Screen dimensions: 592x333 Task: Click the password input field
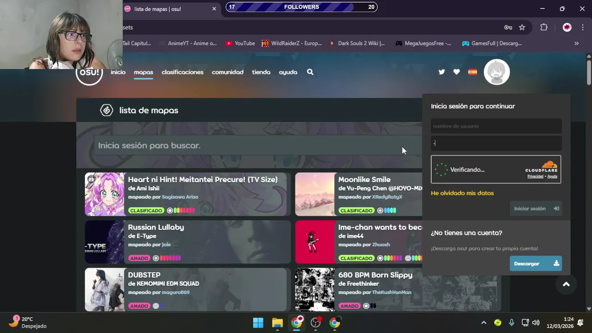click(x=496, y=143)
